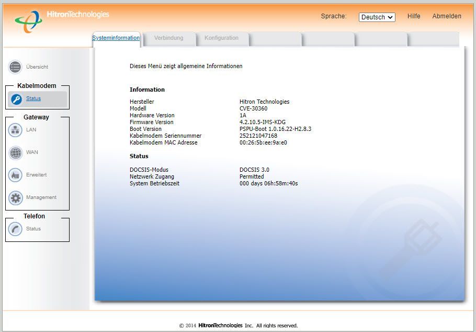Switch to the Verbindung tab

pos(169,38)
